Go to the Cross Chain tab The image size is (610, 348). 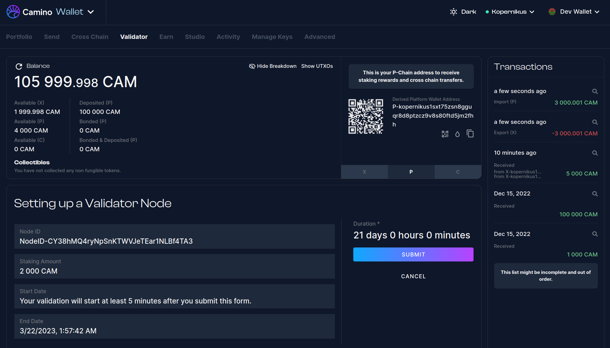[x=90, y=37]
